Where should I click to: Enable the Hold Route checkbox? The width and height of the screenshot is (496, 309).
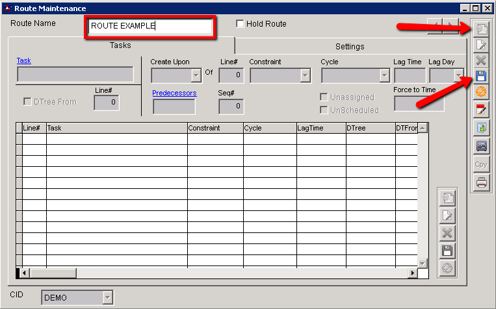click(241, 24)
